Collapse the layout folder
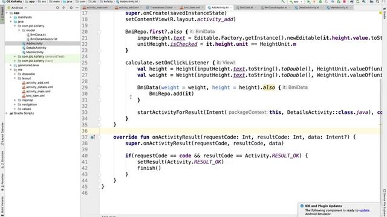The image size is (387, 217). pyautogui.click(x=15, y=78)
